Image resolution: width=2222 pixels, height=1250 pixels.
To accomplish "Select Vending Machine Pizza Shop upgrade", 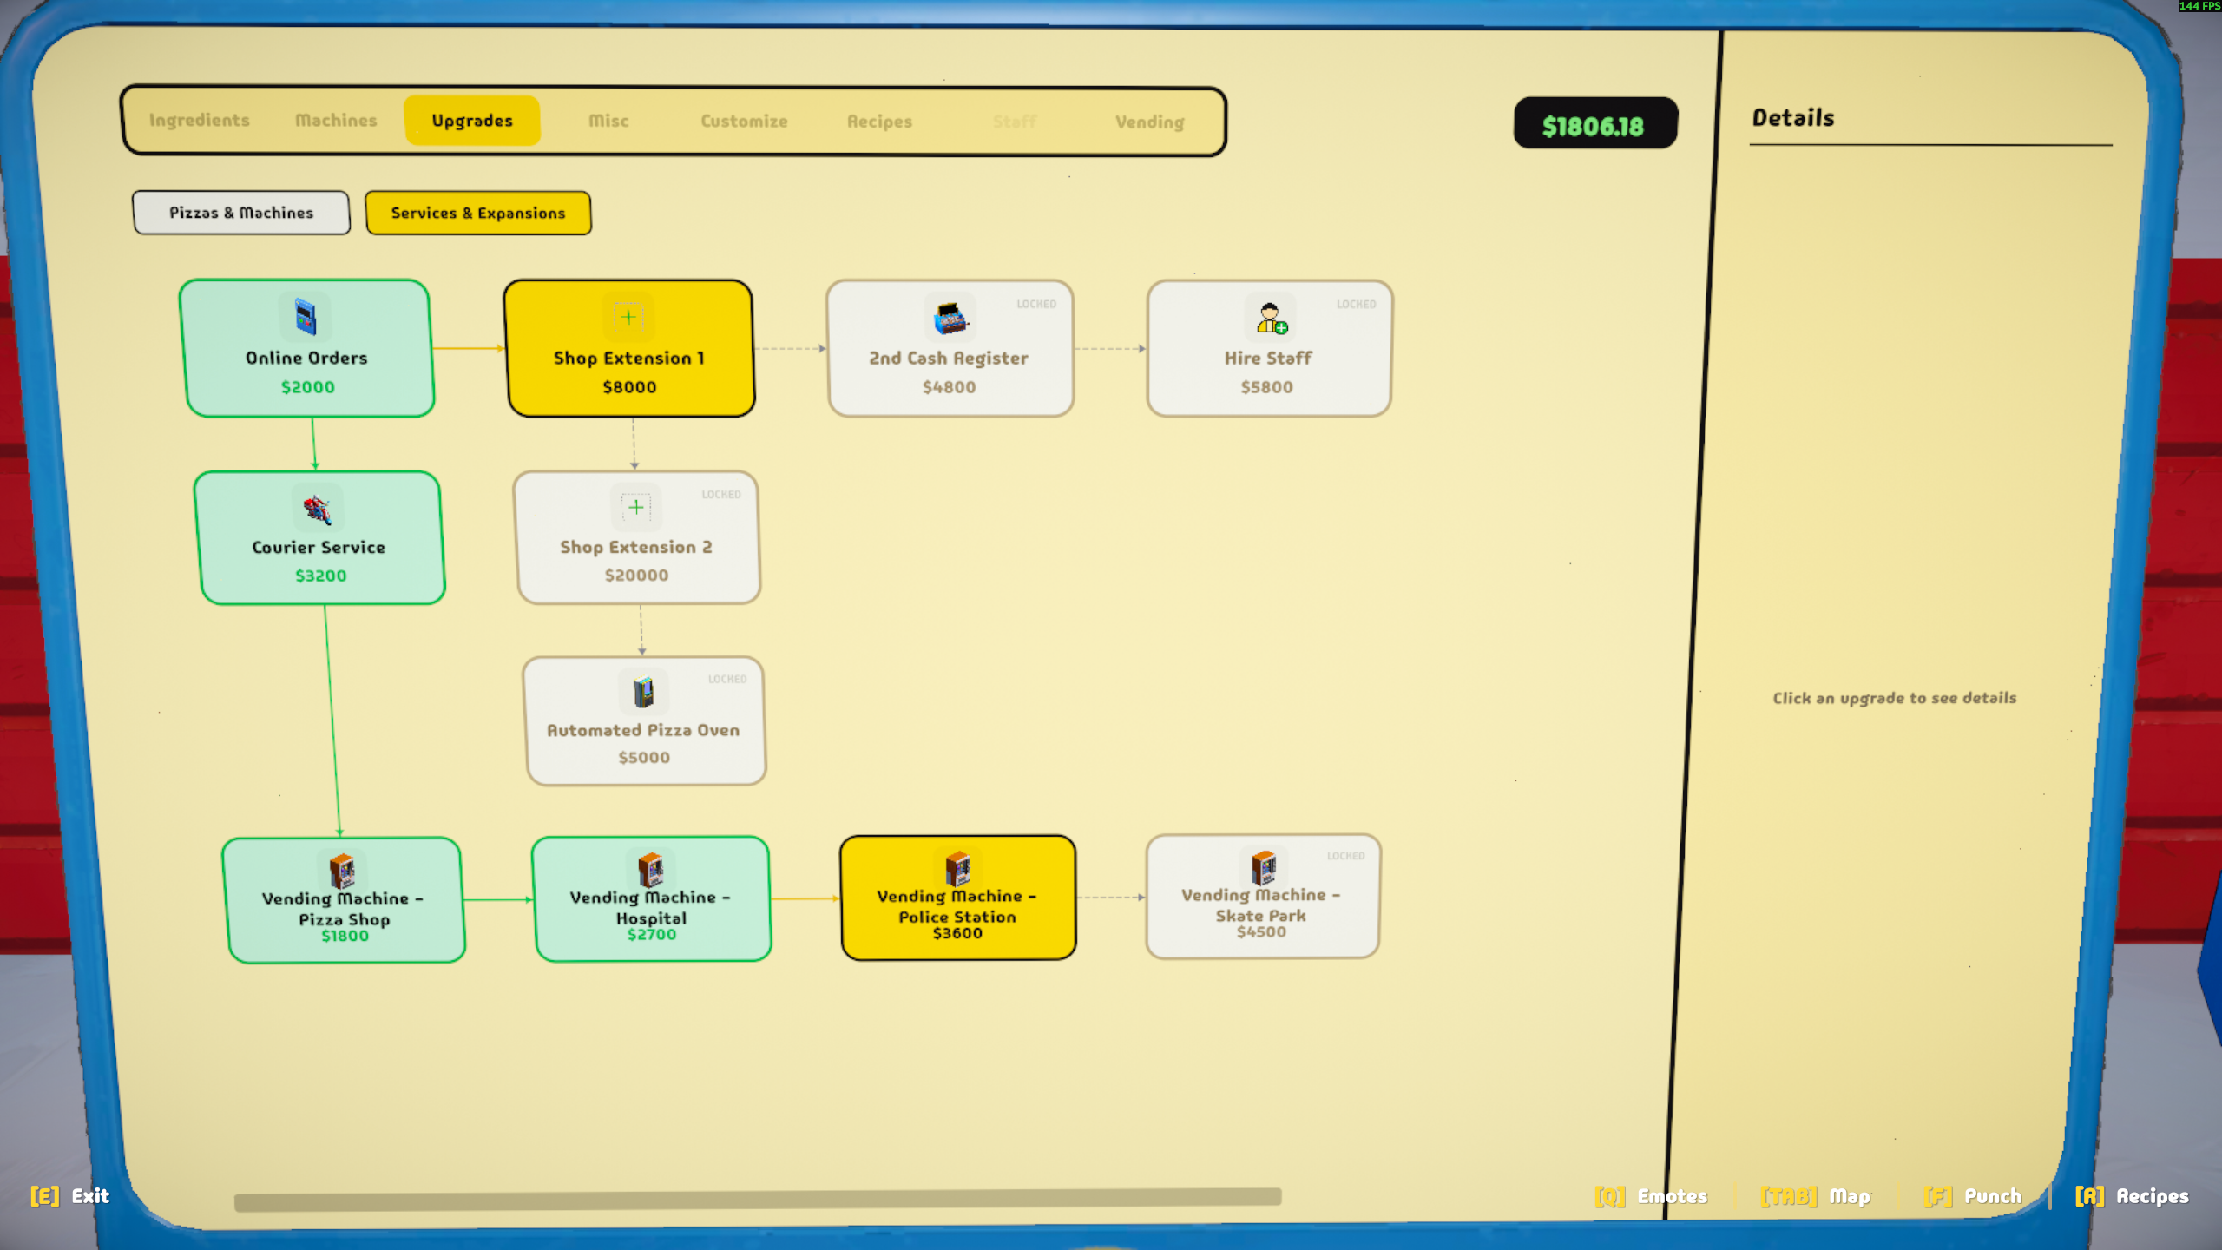I will (x=344, y=900).
